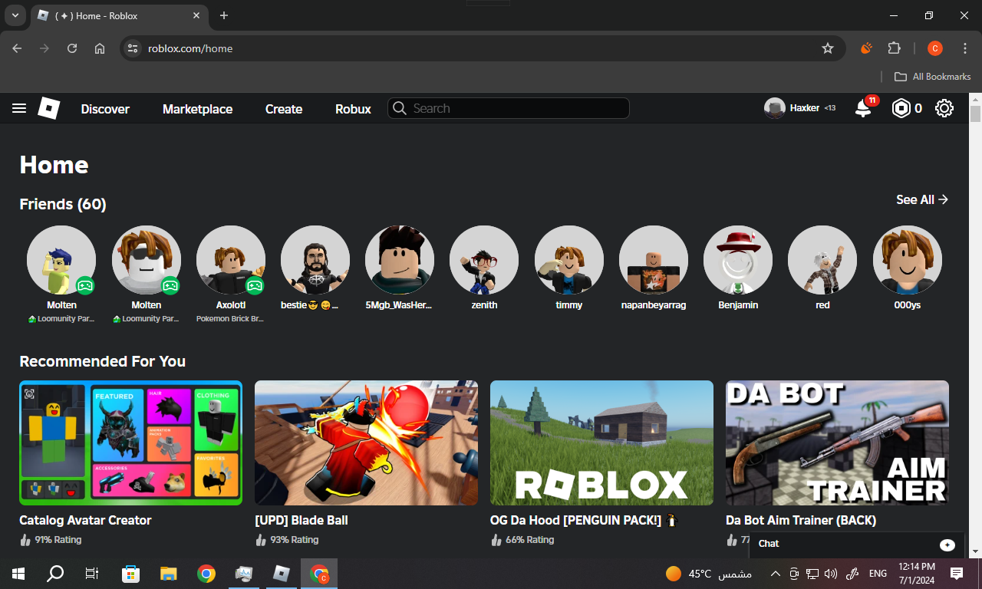982x589 pixels.
Task: Open the Roblox hamburger navigation menu
Action: [19, 109]
